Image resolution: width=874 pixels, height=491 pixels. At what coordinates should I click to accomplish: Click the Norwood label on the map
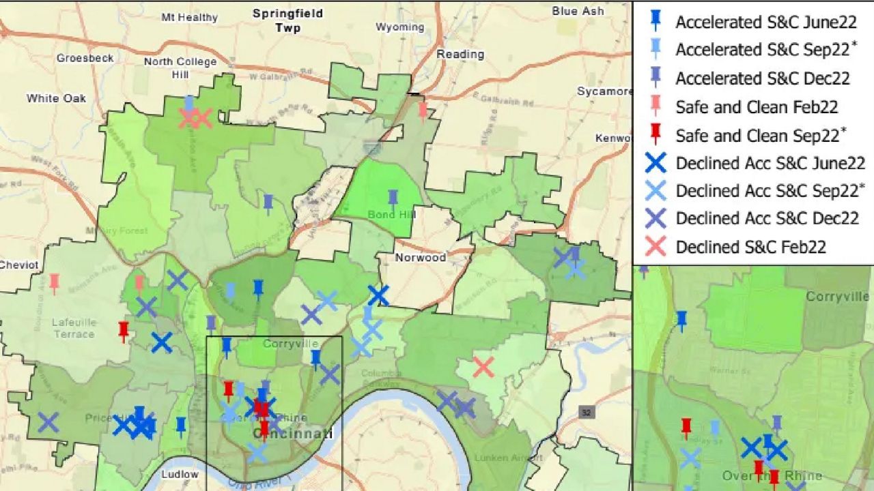pos(421,258)
